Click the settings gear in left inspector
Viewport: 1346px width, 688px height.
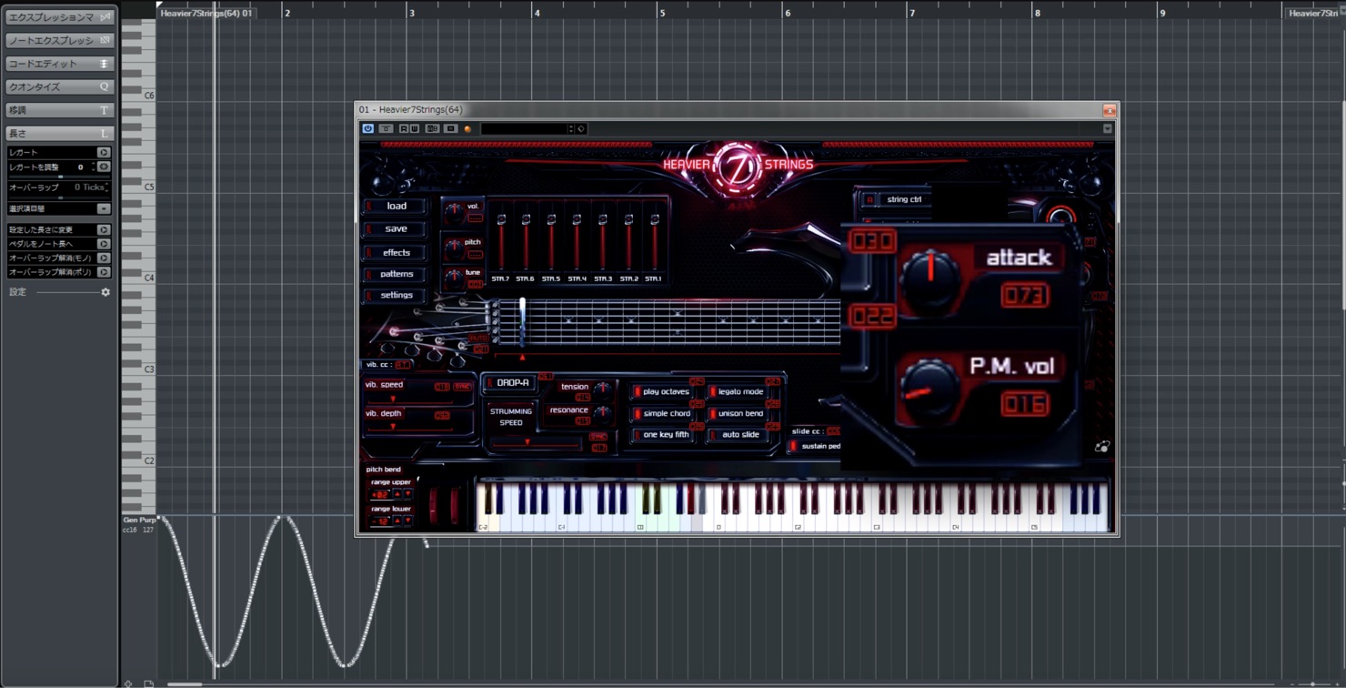click(105, 292)
